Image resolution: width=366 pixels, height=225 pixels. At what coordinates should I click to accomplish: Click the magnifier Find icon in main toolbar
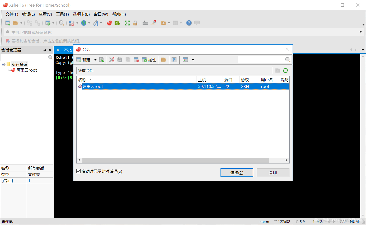tap(61, 23)
